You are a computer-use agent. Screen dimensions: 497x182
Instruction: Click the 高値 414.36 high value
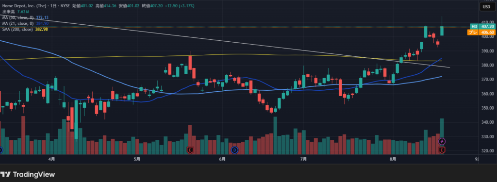point(105,6)
